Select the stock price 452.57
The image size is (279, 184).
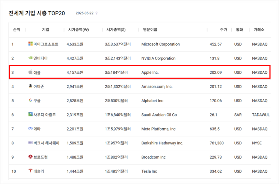coord(216,44)
